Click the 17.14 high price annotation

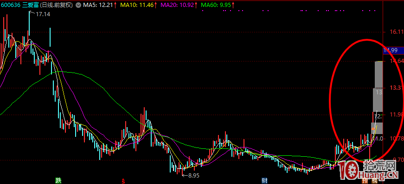pos(43,14)
